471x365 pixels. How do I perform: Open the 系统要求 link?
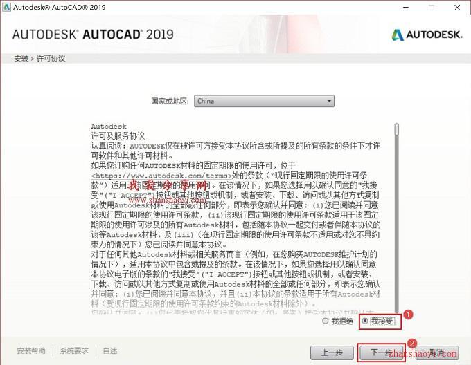click(74, 351)
